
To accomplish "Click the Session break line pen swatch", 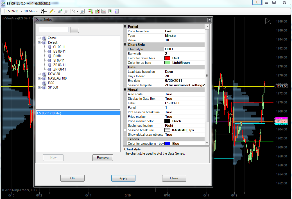I will point(167,130).
